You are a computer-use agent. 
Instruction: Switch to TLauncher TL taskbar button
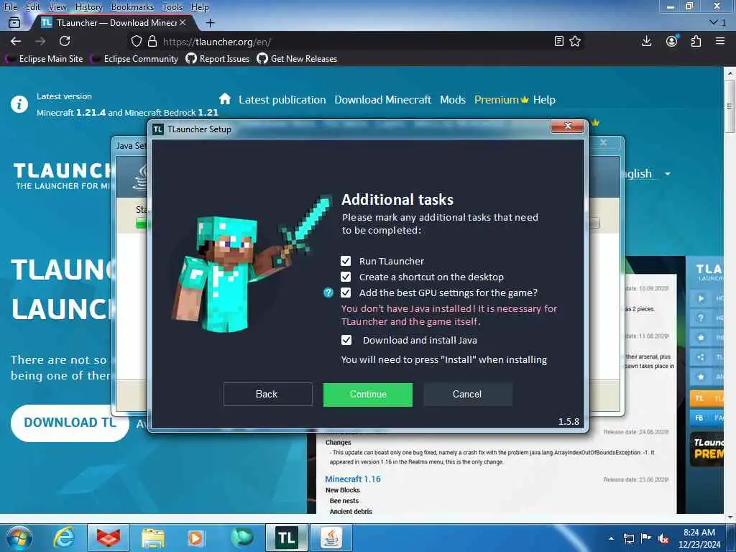click(286, 538)
